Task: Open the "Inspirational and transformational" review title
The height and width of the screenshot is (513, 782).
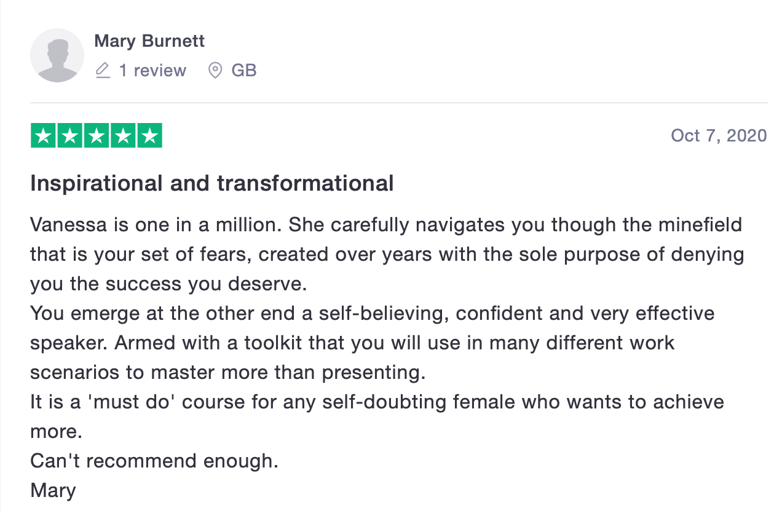Action: (x=212, y=183)
